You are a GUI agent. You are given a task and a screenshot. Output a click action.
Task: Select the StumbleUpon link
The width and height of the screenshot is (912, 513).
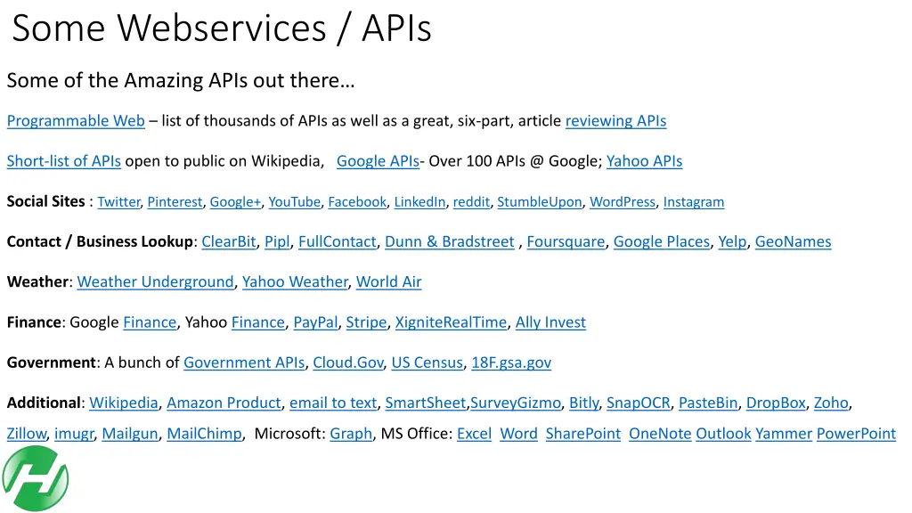539,202
